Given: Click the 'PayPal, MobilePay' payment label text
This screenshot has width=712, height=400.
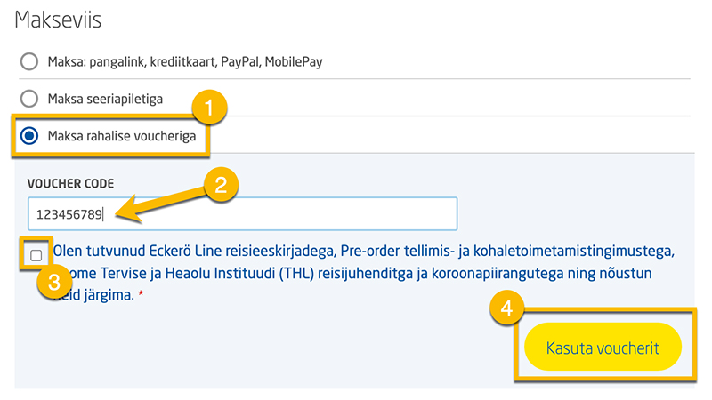Looking at the screenshot, I should pos(271,61).
